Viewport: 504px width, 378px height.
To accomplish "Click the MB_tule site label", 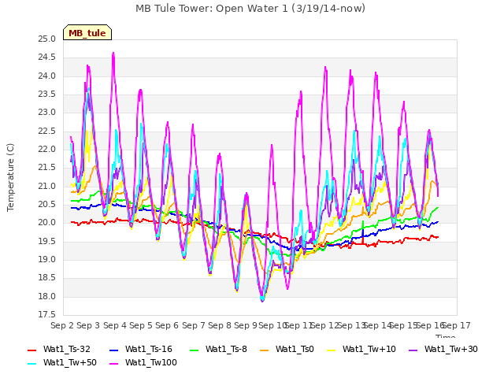I will pos(87,33).
